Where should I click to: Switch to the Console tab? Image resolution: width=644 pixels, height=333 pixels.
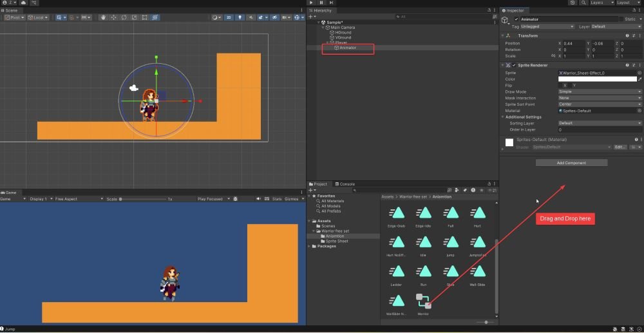tap(345, 184)
